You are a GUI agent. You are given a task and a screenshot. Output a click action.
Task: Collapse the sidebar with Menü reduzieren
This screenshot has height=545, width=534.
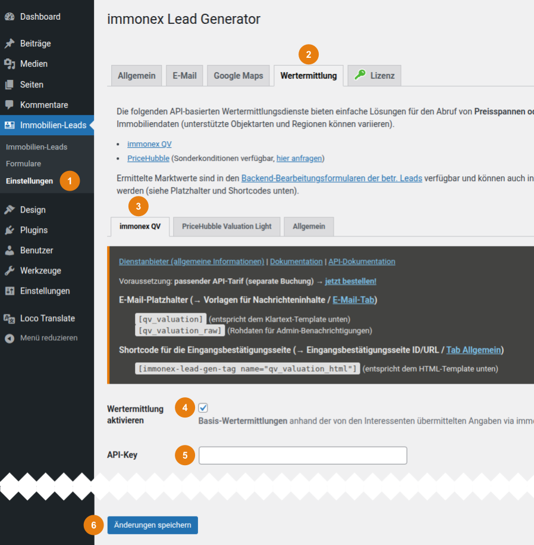coord(10,338)
